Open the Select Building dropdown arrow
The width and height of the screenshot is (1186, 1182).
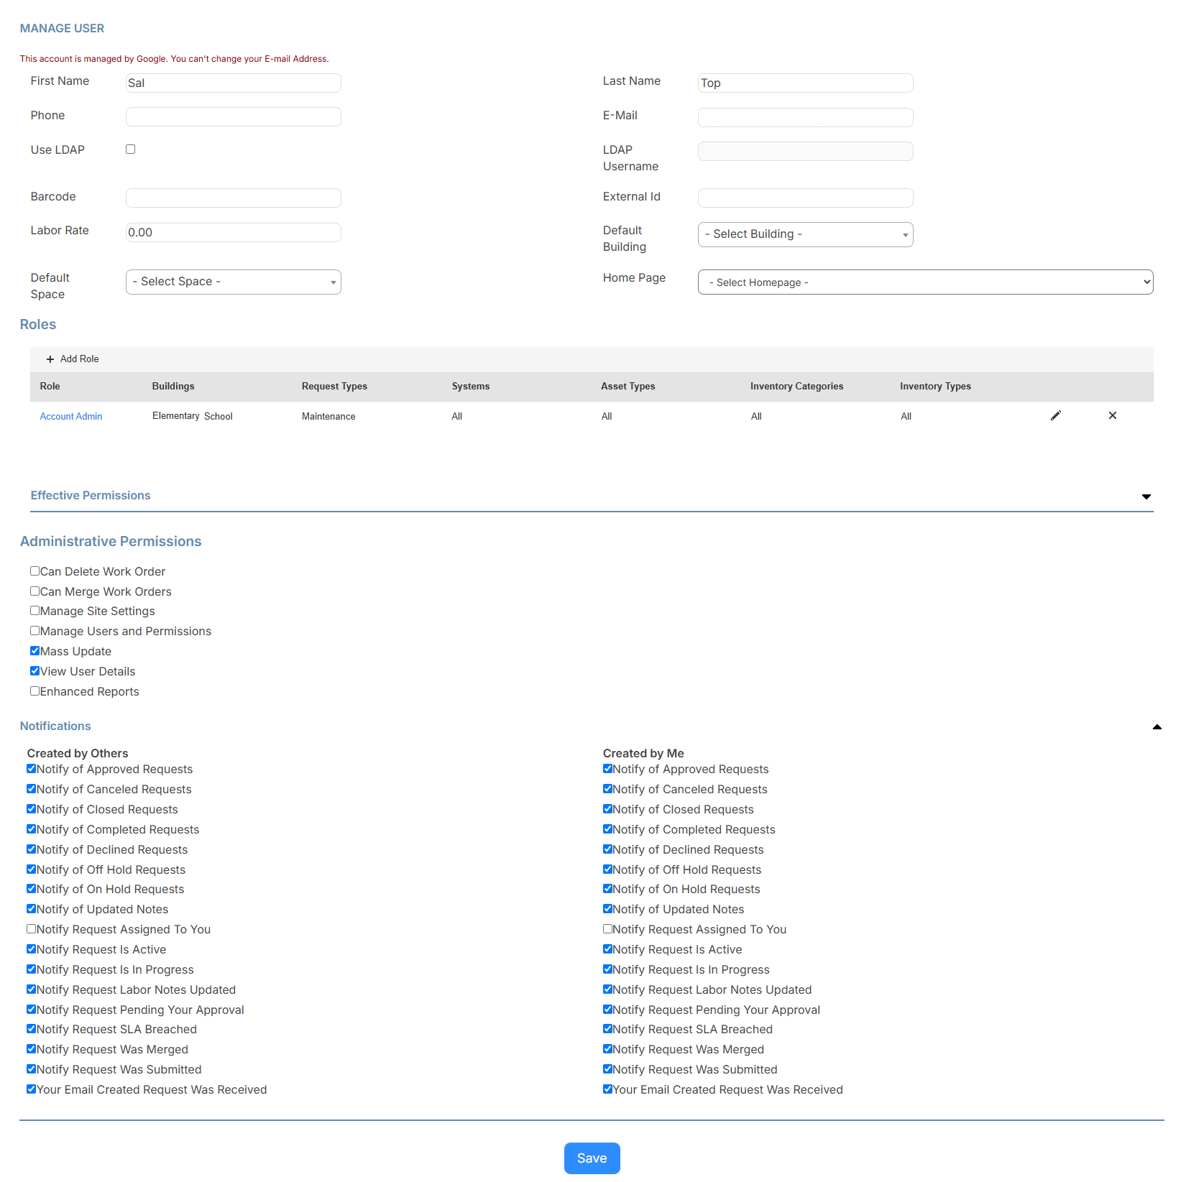coord(905,234)
